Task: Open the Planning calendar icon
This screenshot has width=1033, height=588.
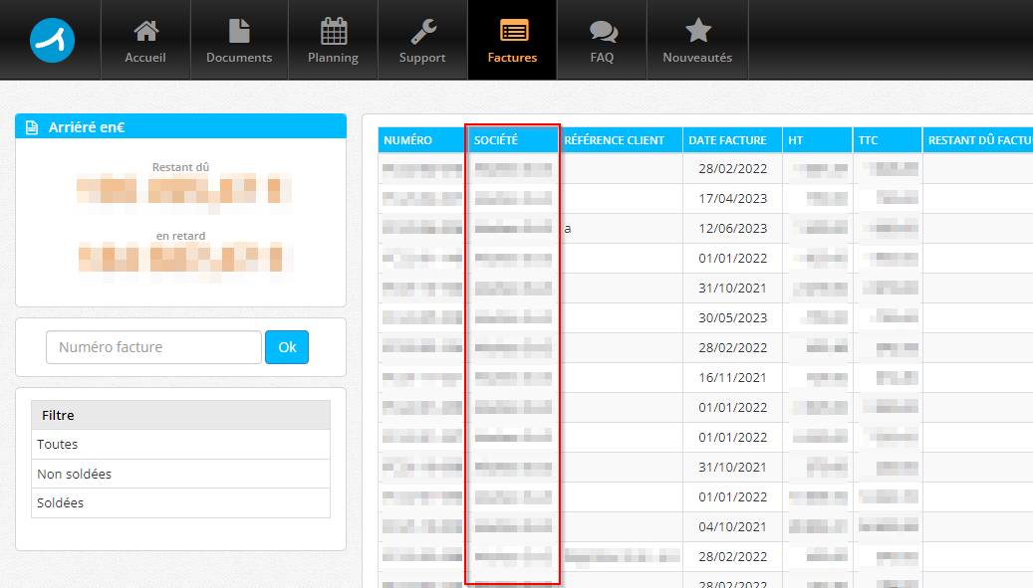Action: 333,31
